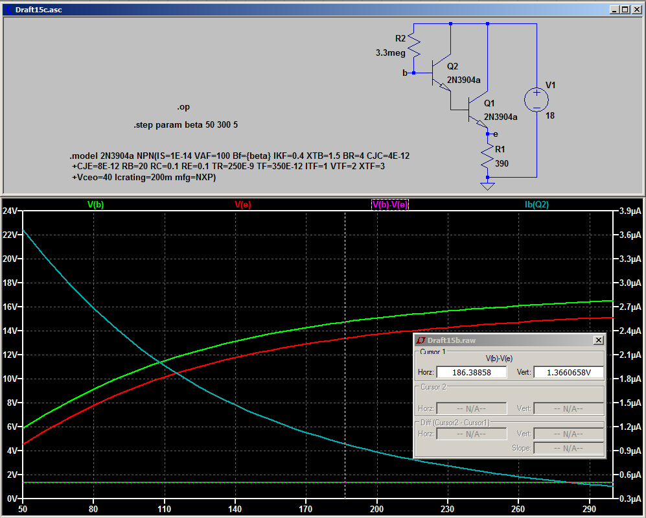This screenshot has width=646, height=518.
Task: Select the R2 resistor symbol in the schematic
Action: 414,45
